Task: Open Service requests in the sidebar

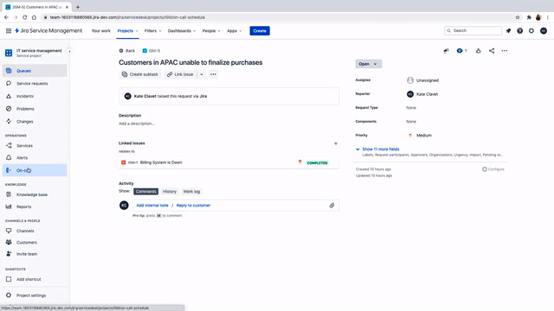Action: (35, 84)
